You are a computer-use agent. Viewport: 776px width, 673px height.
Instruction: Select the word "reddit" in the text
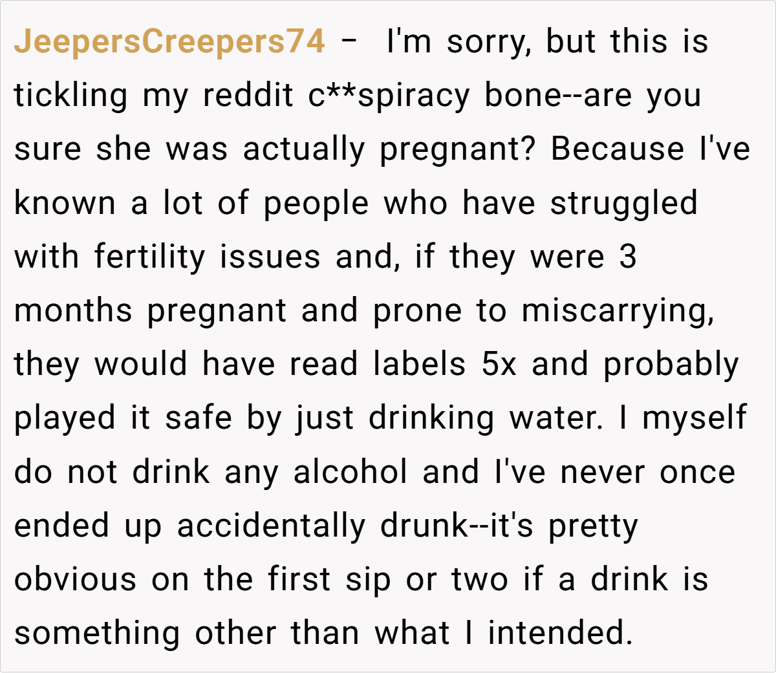[248, 96]
